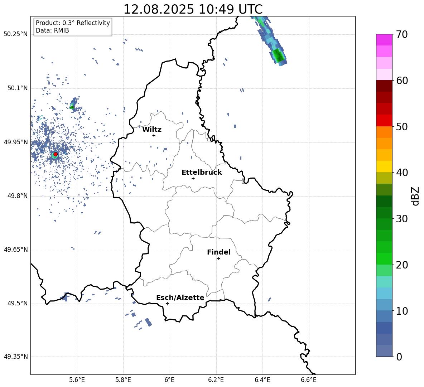The height and width of the screenshot is (387, 424).
Task: Click the 50 colorbar tick label
Action: point(402,127)
